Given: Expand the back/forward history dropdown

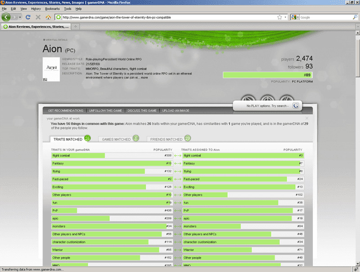Looking at the screenshot, I should [19, 17].
